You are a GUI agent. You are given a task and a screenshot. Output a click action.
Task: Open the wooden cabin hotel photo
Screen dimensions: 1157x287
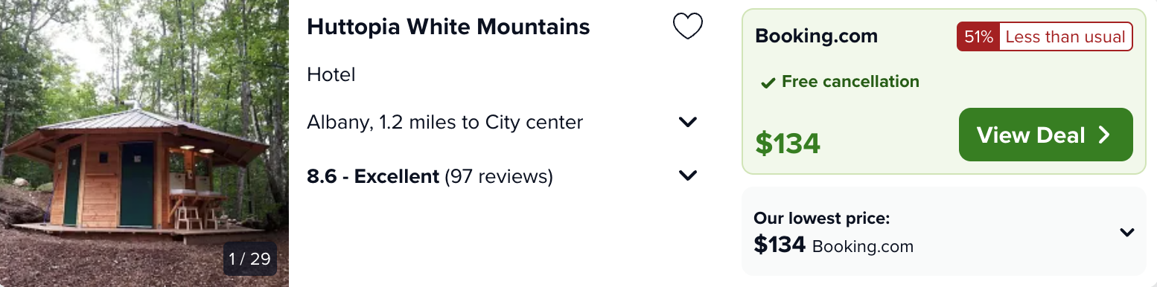click(x=144, y=143)
